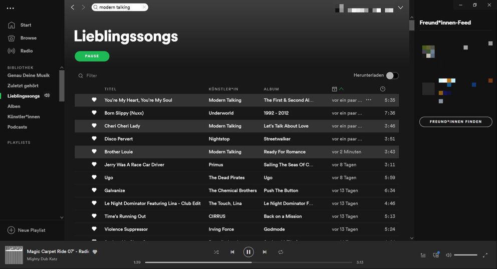
Task: Open artist Nightstop
Action: (x=219, y=139)
